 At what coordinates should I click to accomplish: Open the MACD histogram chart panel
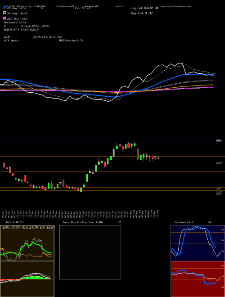click(27, 279)
